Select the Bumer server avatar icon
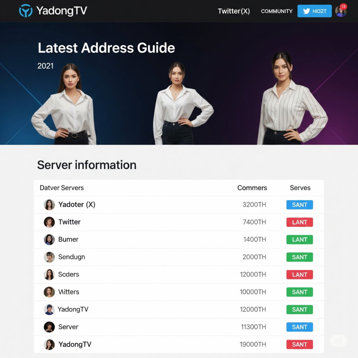The width and height of the screenshot is (358, 358). [x=49, y=239]
